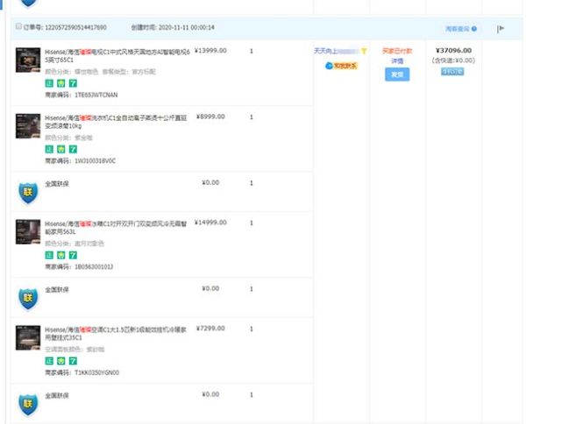This screenshot has height=424, width=562.
Task: Click the 正 genuine badge under the air conditioner
Action: coord(49,361)
